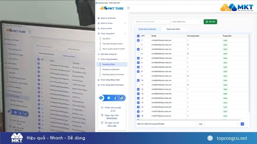Check the checkbox for s1648652@edu.moe.om
The width and height of the screenshot is (257, 144).
(x=138, y=45)
